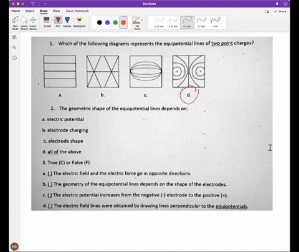
Task: Select the Eraser tool
Action: tap(47, 22)
